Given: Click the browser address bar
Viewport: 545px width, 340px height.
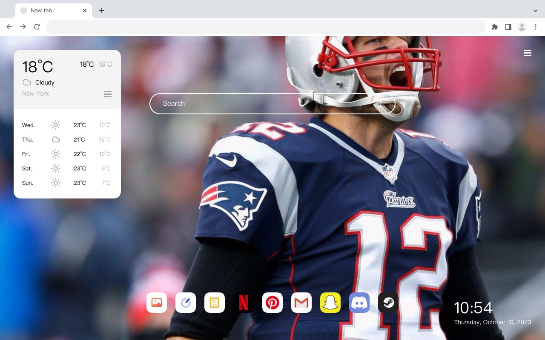Looking at the screenshot, I should point(266,27).
